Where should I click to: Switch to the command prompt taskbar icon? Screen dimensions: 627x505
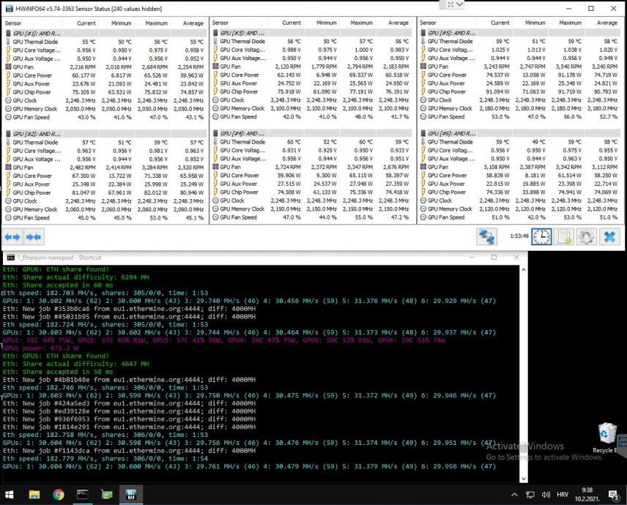pos(82,495)
